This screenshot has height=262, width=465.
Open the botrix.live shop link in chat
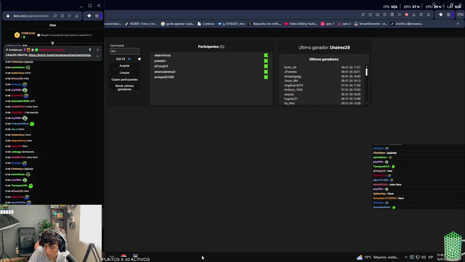coord(60,55)
